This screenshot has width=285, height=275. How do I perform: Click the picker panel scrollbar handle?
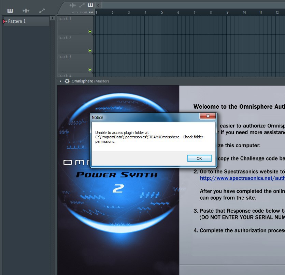[52, 18]
